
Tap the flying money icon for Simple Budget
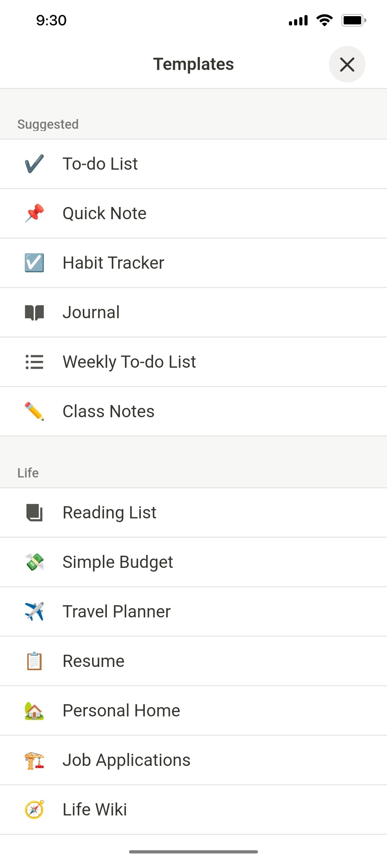(x=34, y=562)
